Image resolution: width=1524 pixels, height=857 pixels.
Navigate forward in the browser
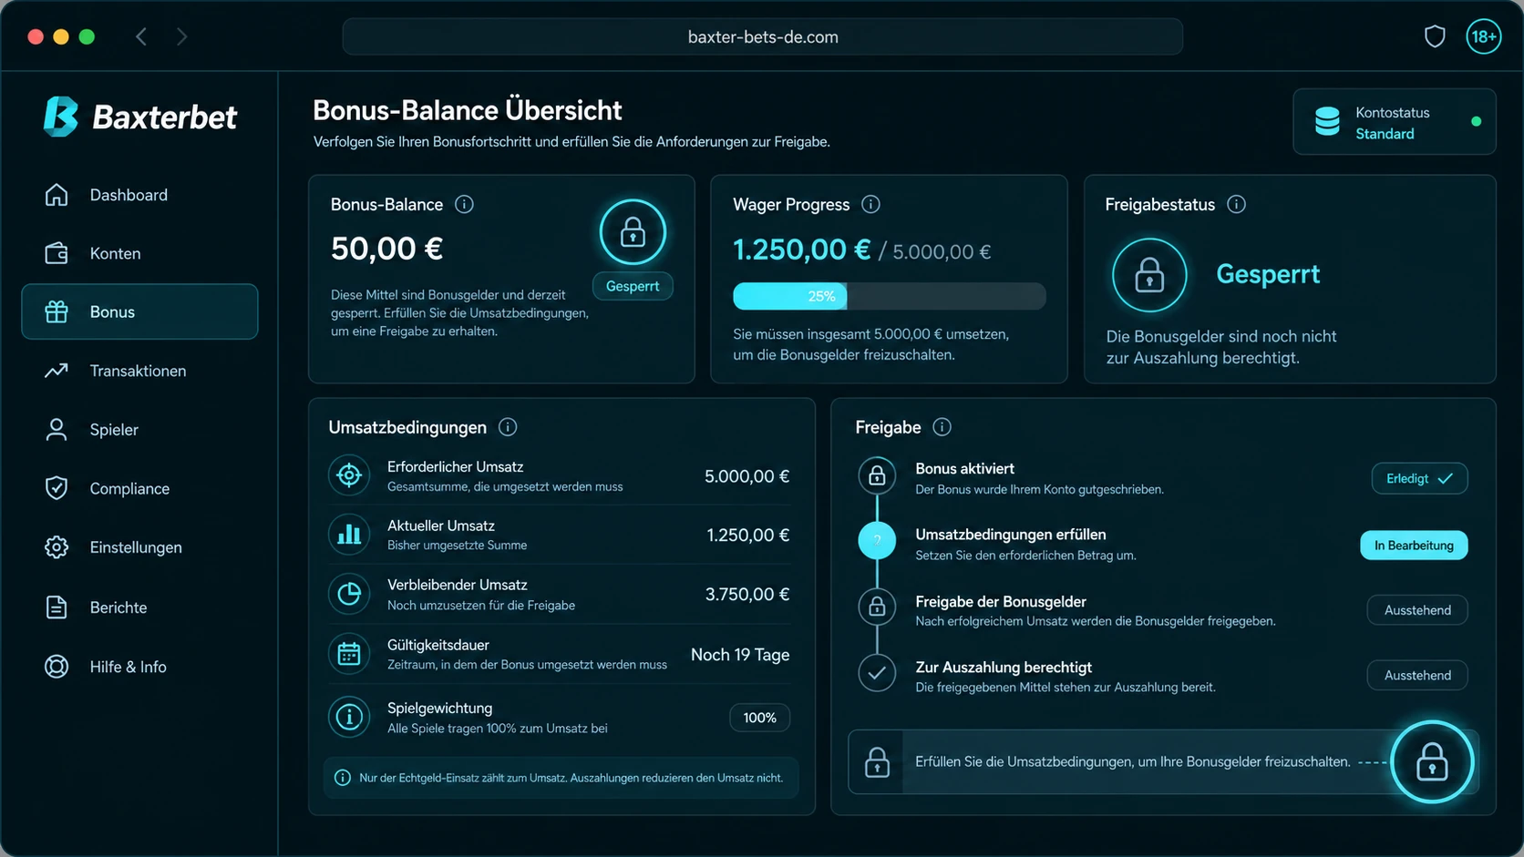[181, 36]
